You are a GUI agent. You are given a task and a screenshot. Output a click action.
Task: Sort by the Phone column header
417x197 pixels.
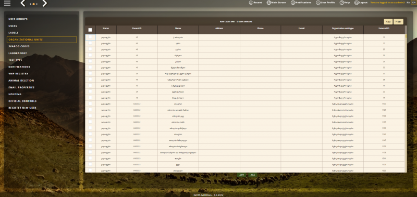260,30
